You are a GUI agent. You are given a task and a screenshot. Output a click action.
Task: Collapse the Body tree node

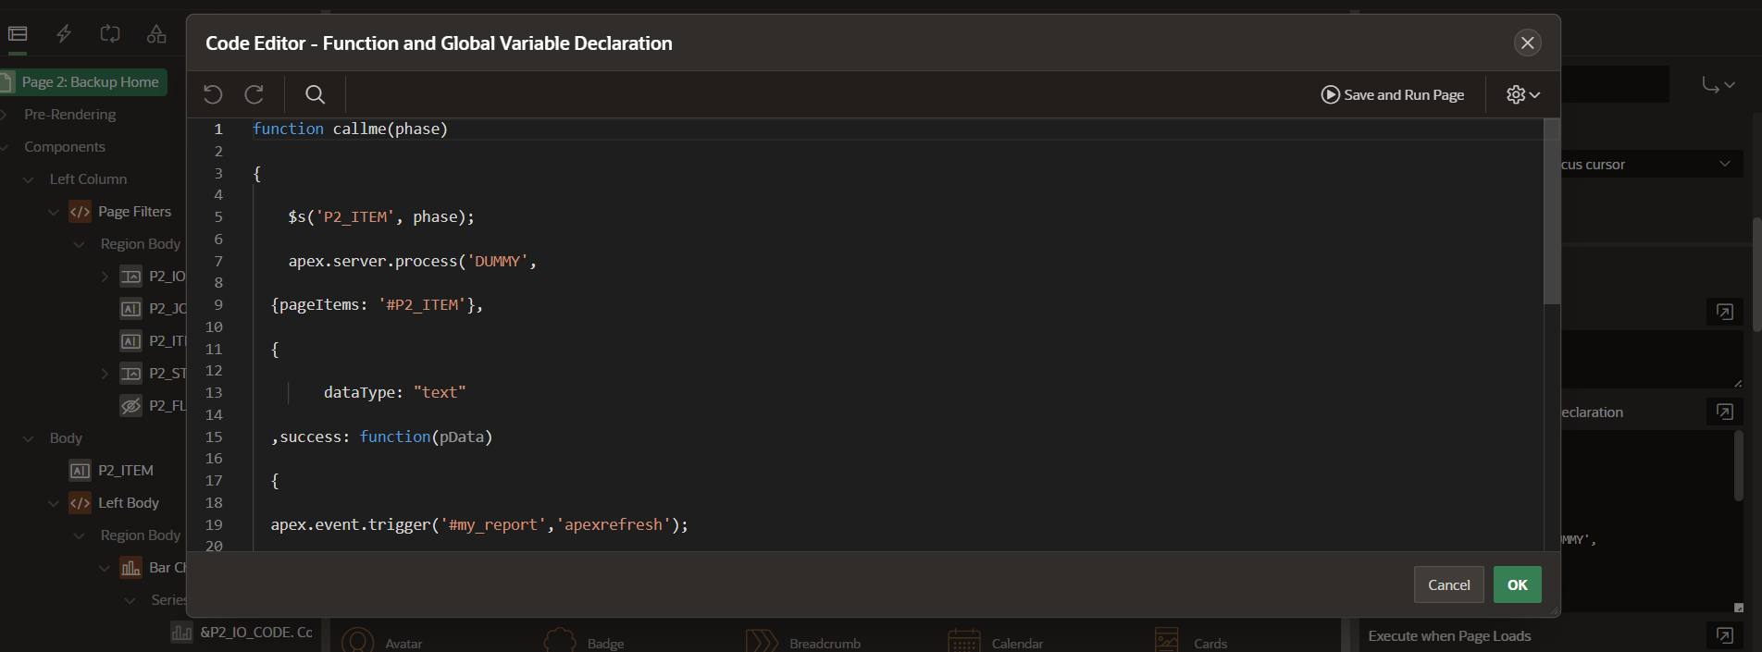point(29,438)
